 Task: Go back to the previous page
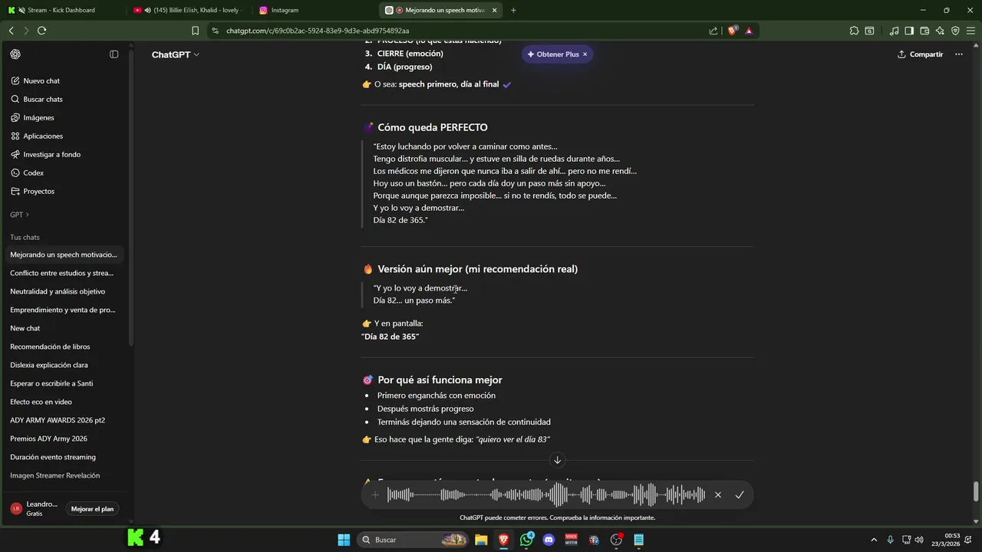click(11, 31)
